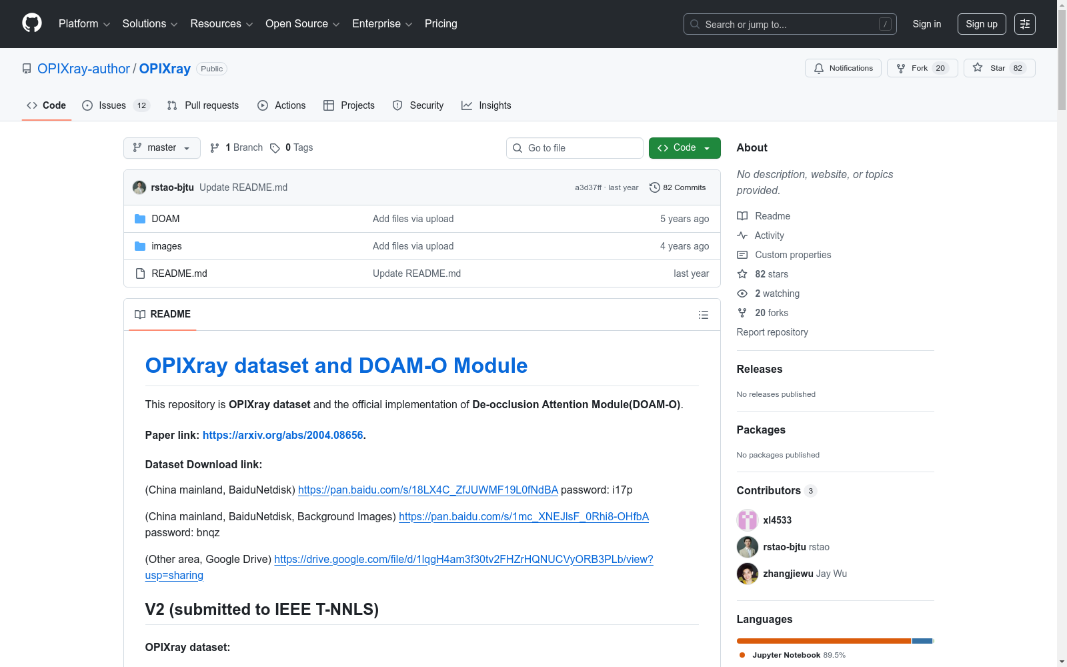This screenshot has height=667, width=1067.
Task: Expand the Resources menu
Action: [221, 24]
